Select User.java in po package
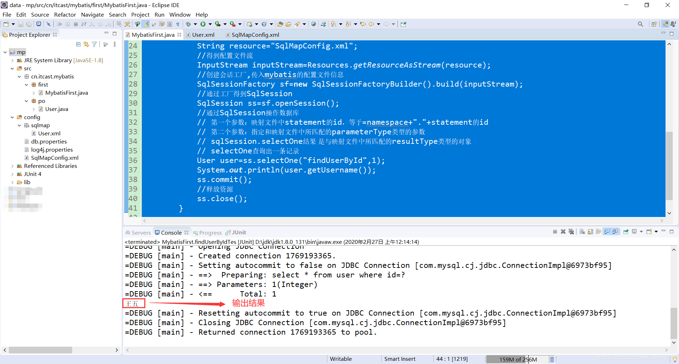This screenshot has width=679, height=364. tap(57, 109)
